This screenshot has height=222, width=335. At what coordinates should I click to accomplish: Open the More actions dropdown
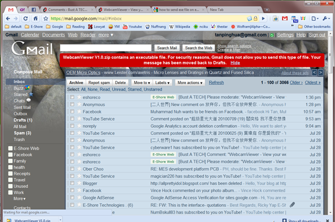[x=190, y=82]
